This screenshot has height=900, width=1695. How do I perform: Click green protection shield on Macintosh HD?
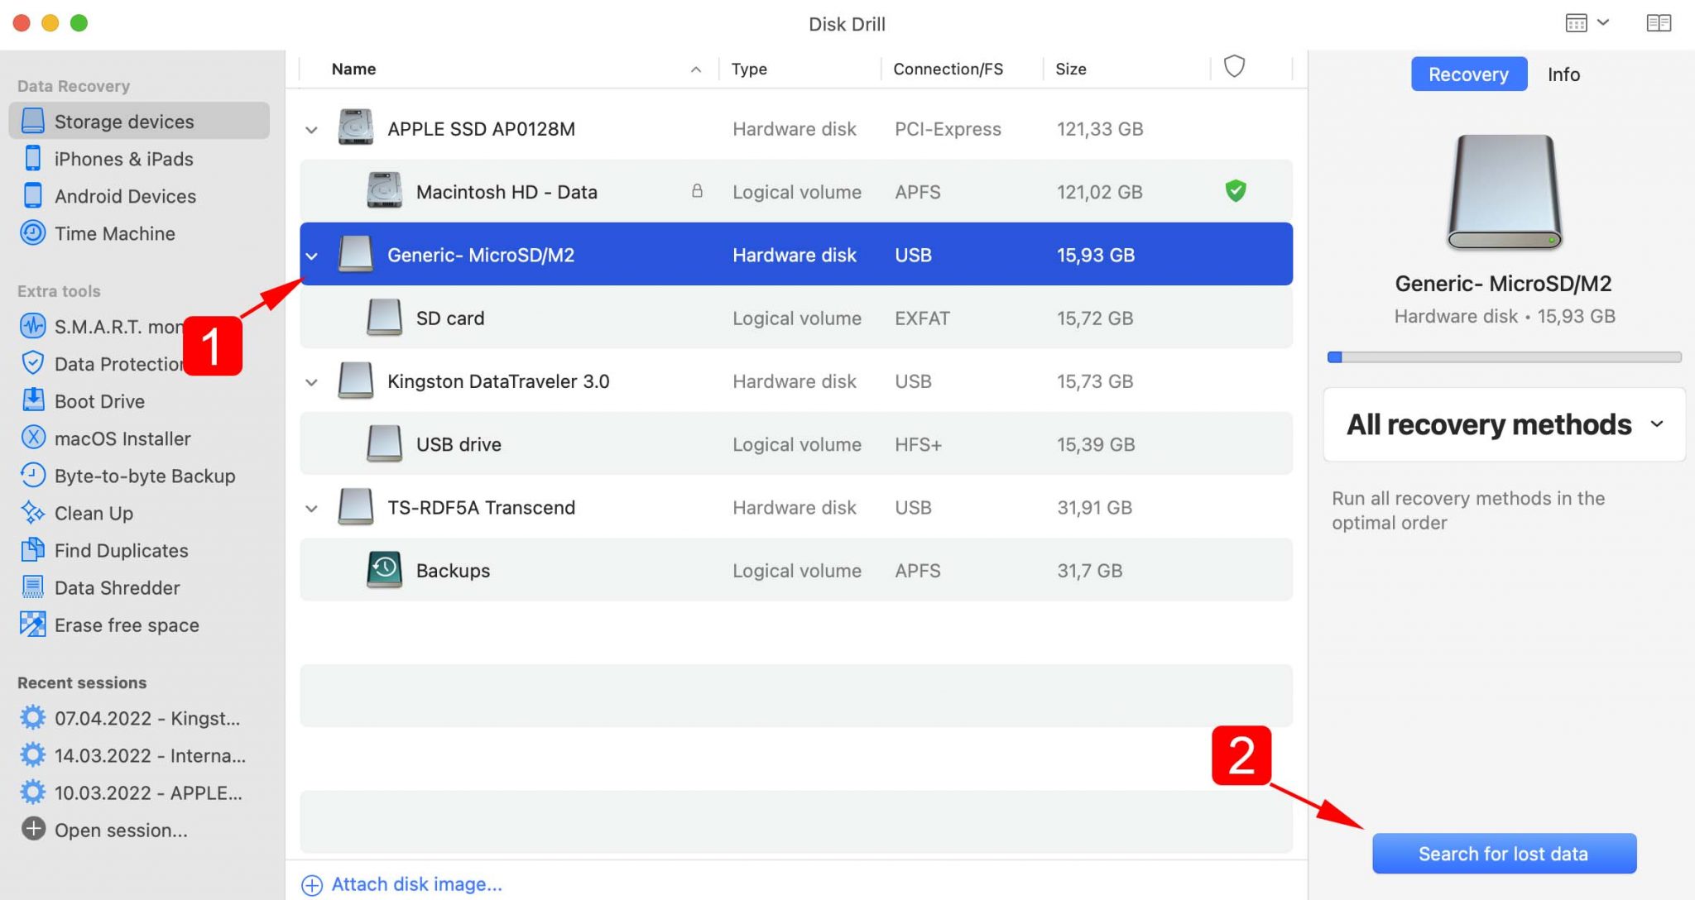1236,191
